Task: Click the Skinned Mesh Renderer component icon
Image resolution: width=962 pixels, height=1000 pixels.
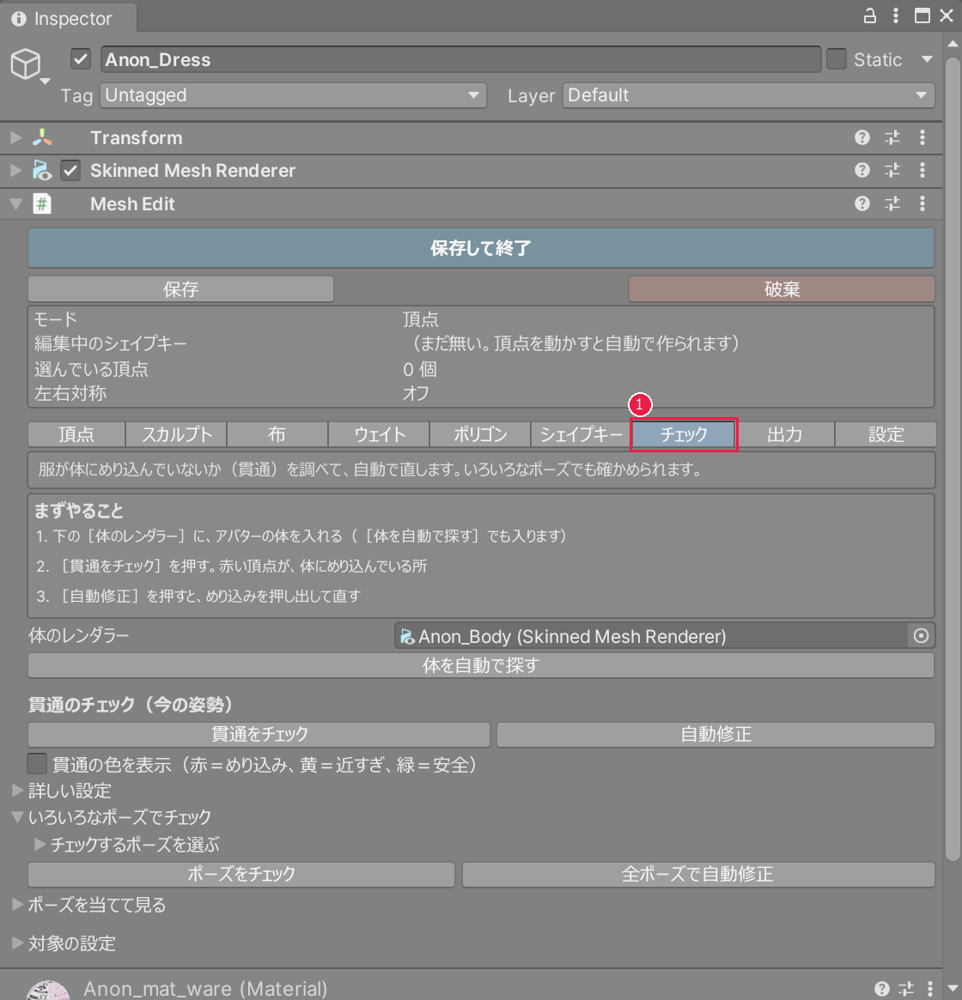Action: coord(42,170)
